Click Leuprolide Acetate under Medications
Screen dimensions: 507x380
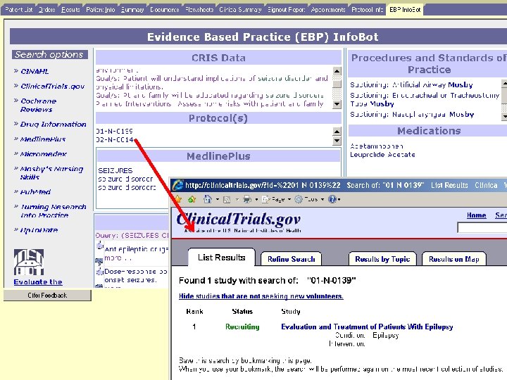point(382,154)
